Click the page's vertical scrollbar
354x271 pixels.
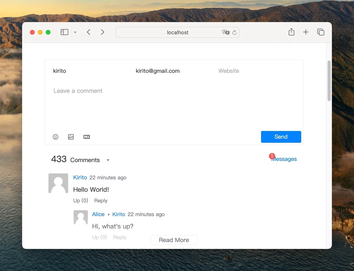coord(329,81)
